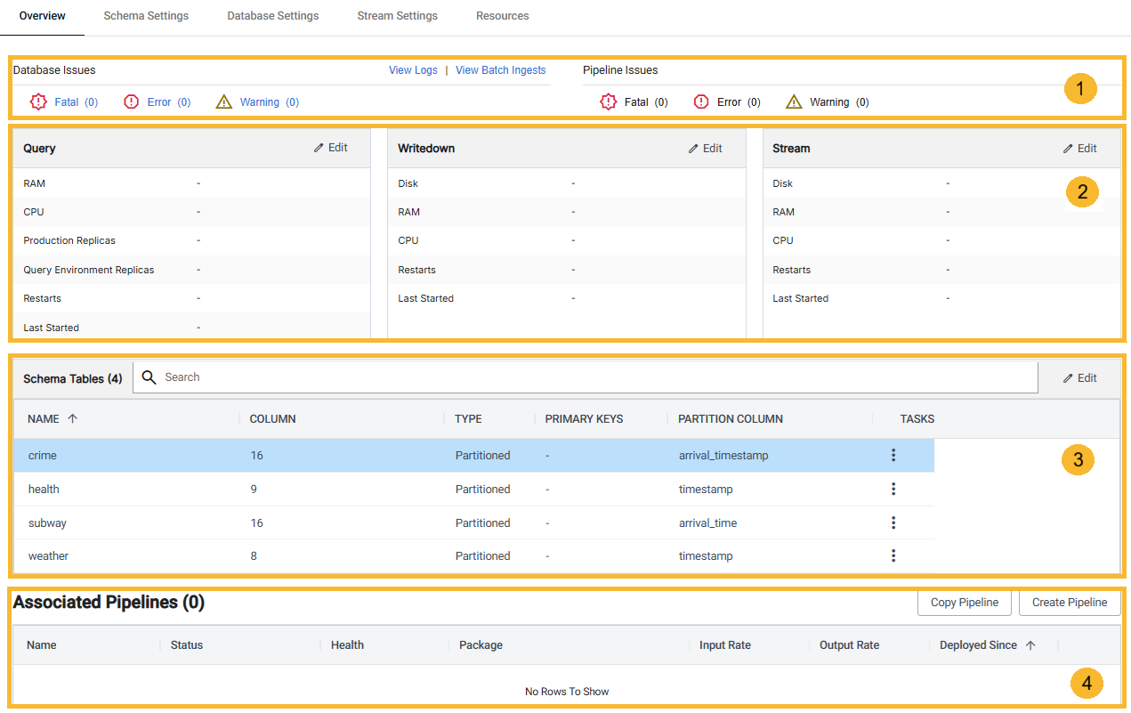This screenshot has height=713, width=1131.
Task: Open Database Issues Warning (0) link
Action: (270, 102)
